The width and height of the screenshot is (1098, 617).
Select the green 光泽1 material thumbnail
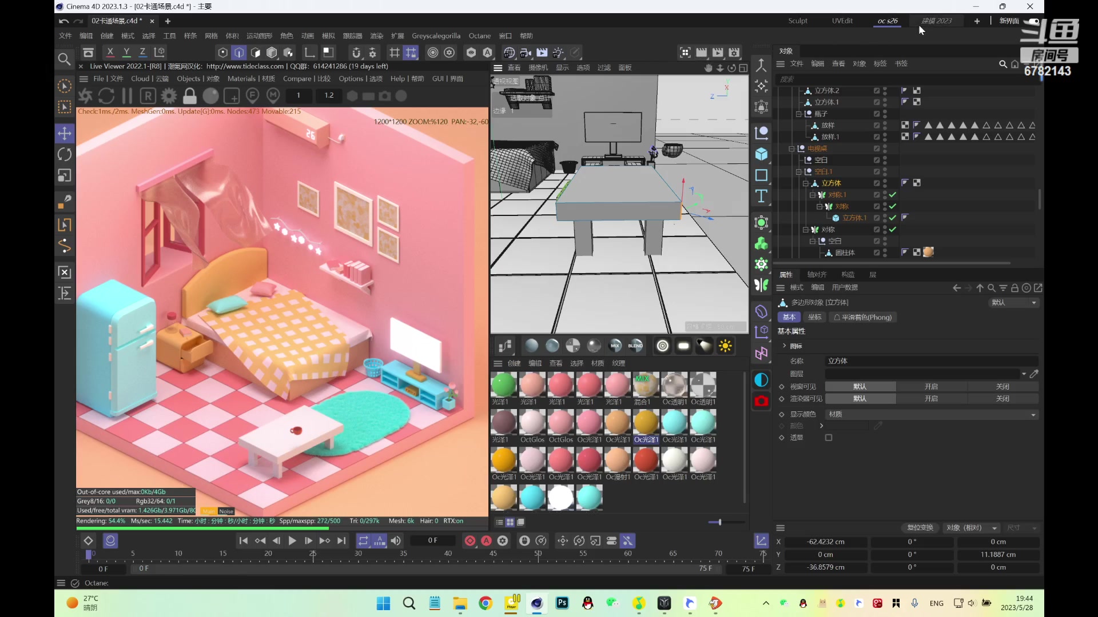tap(504, 384)
